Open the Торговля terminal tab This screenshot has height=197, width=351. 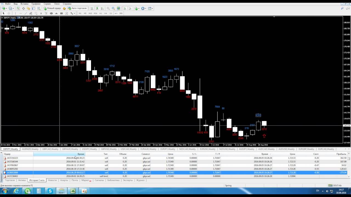(10, 180)
